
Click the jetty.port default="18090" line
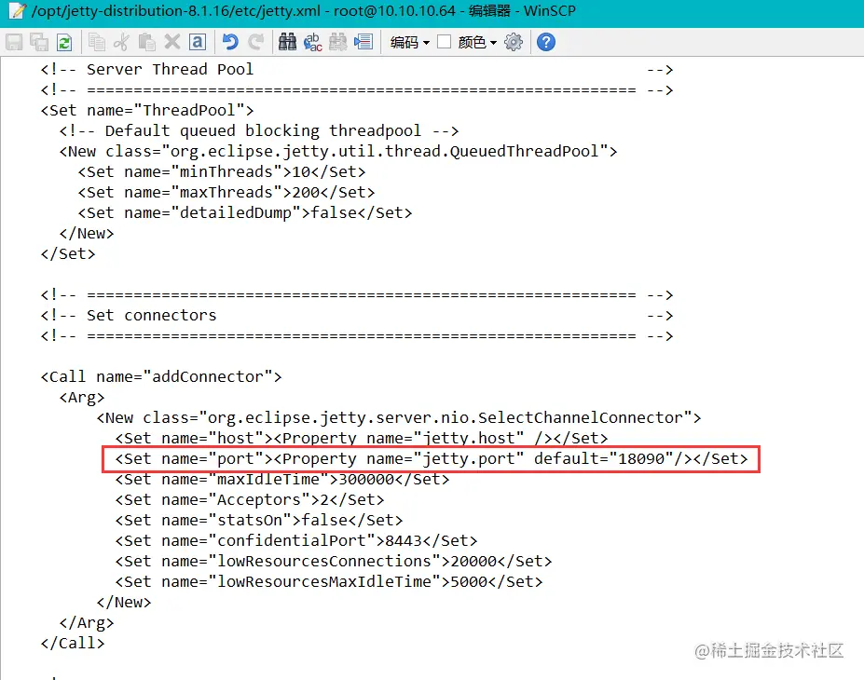[432, 458]
